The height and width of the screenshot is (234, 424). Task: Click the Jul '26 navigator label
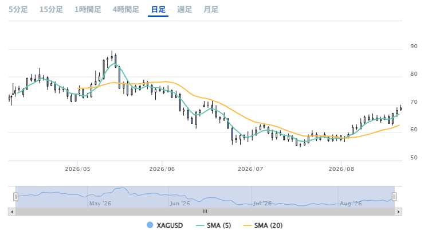[x=262, y=204]
